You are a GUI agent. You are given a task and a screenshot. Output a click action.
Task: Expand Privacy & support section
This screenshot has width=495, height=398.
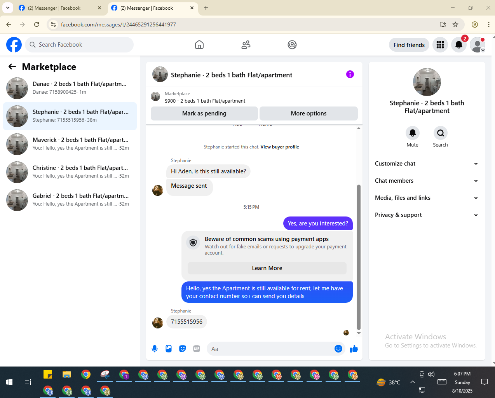[427, 215]
